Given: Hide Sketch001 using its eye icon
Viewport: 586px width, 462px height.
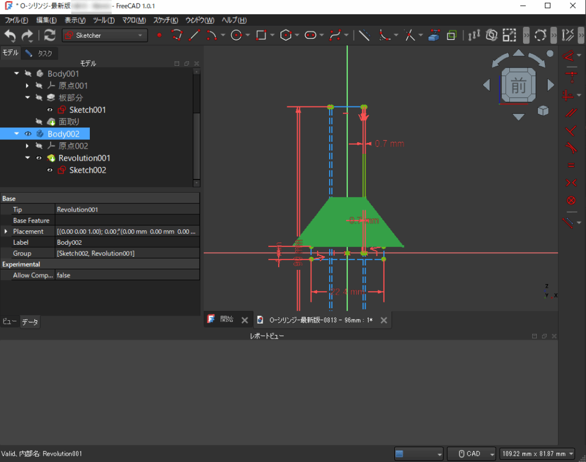Looking at the screenshot, I should pyautogui.click(x=50, y=110).
